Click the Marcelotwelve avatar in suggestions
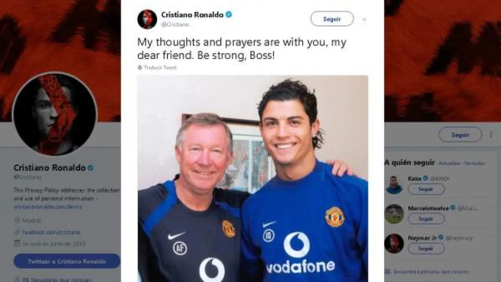The height and width of the screenshot is (282, 501). (394, 214)
